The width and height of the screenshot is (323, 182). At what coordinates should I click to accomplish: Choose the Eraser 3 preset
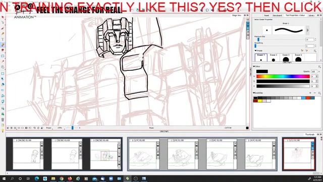click(286, 57)
